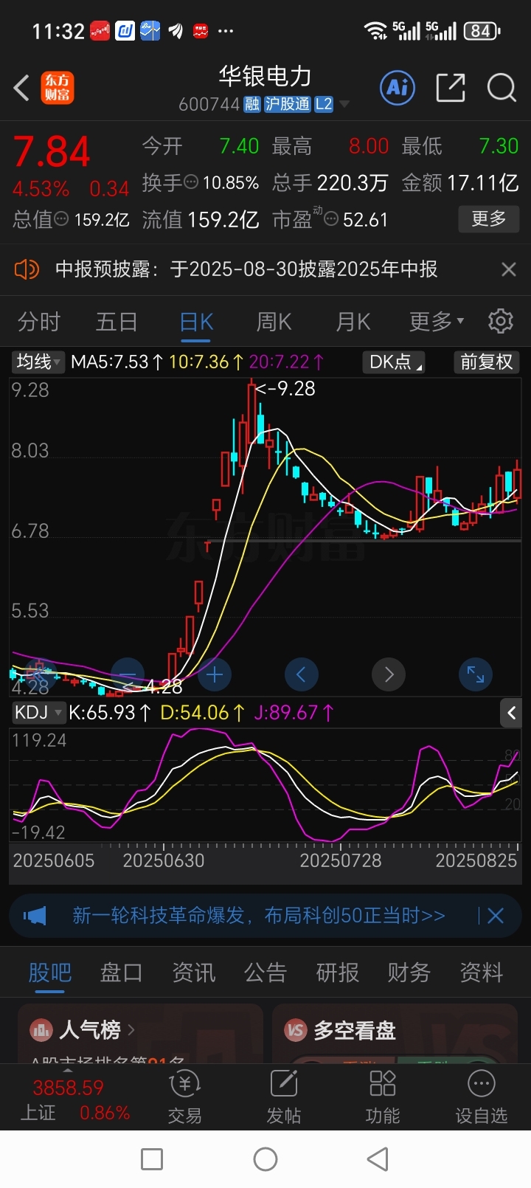
Task: Tap the speaker announcement icon
Action: pos(27,269)
